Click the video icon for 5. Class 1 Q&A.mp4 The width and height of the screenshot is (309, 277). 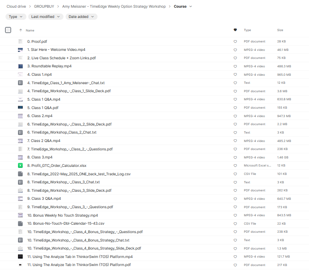pyautogui.click(x=21, y=100)
